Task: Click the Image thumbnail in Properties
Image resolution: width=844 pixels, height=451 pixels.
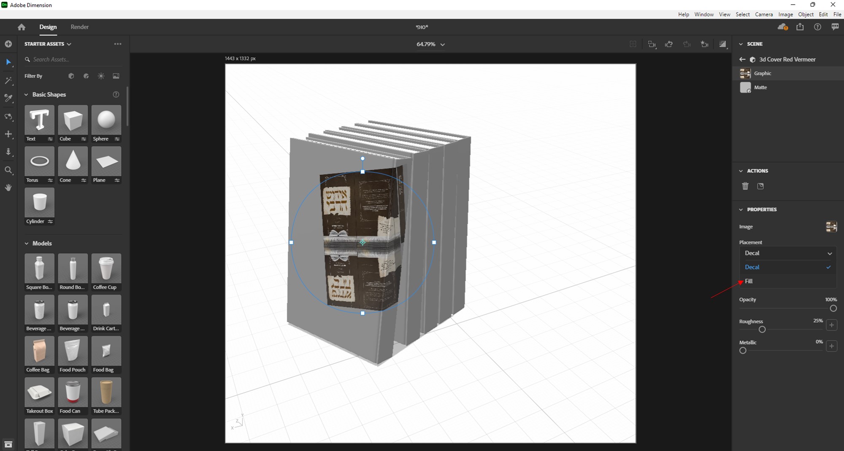Action: click(831, 227)
